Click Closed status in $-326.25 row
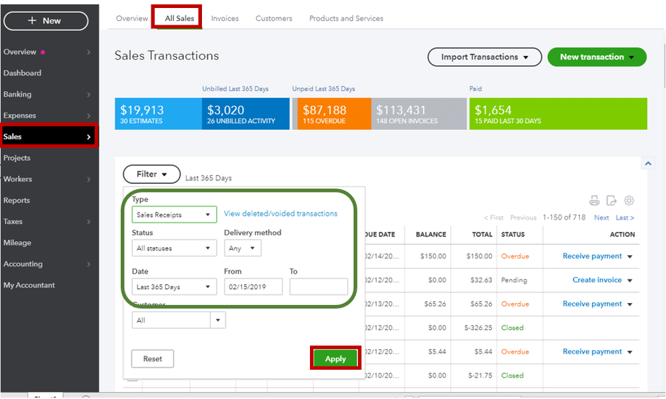The width and height of the screenshot is (666, 399). pyautogui.click(x=512, y=328)
